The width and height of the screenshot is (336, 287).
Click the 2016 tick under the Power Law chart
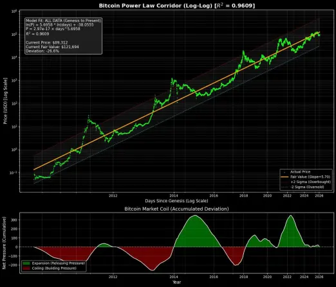point(214,196)
